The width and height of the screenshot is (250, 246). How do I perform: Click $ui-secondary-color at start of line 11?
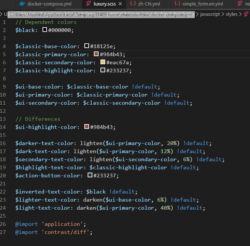click(x=46, y=103)
